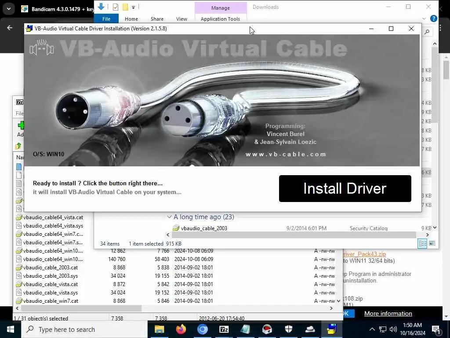The image size is (450, 338).
Task: Select vbaudio_cable_2003 in Explorer list
Action: [x=204, y=228]
